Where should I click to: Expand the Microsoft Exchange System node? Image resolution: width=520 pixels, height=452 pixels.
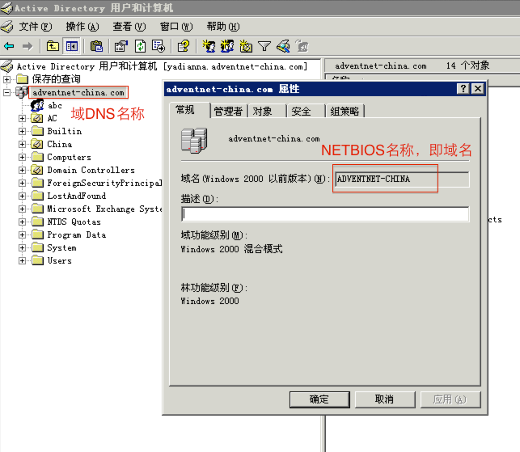(x=22, y=209)
